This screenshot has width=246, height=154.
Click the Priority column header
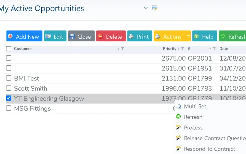click(169, 49)
